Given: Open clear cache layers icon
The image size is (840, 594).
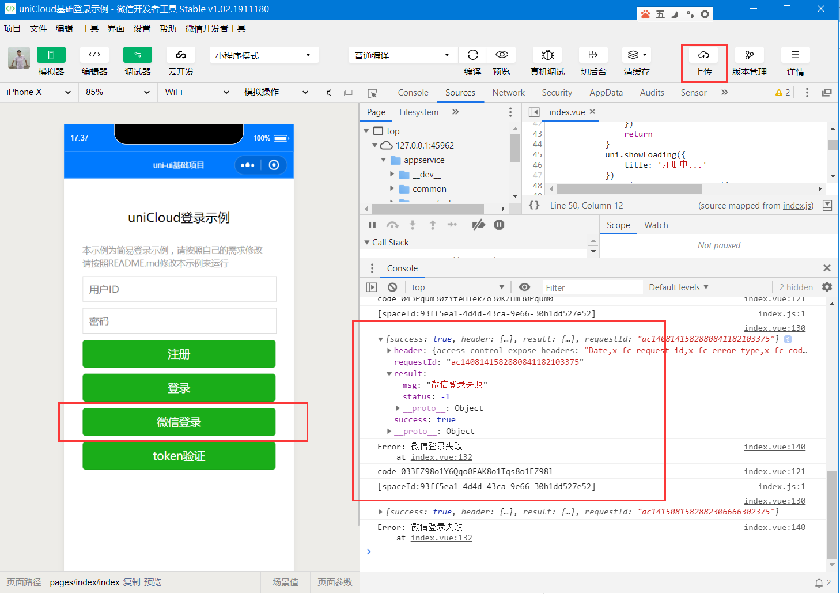Looking at the screenshot, I should (x=637, y=55).
